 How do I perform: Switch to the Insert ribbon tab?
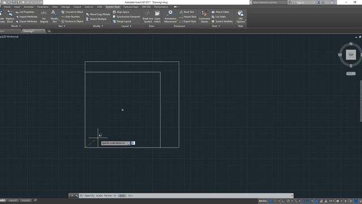tap(17, 7)
